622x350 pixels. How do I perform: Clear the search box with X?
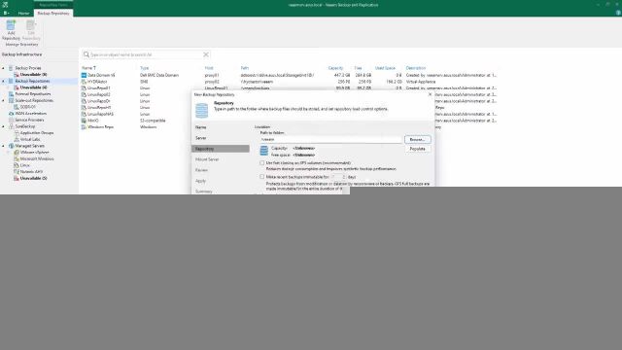pos(206,54)
